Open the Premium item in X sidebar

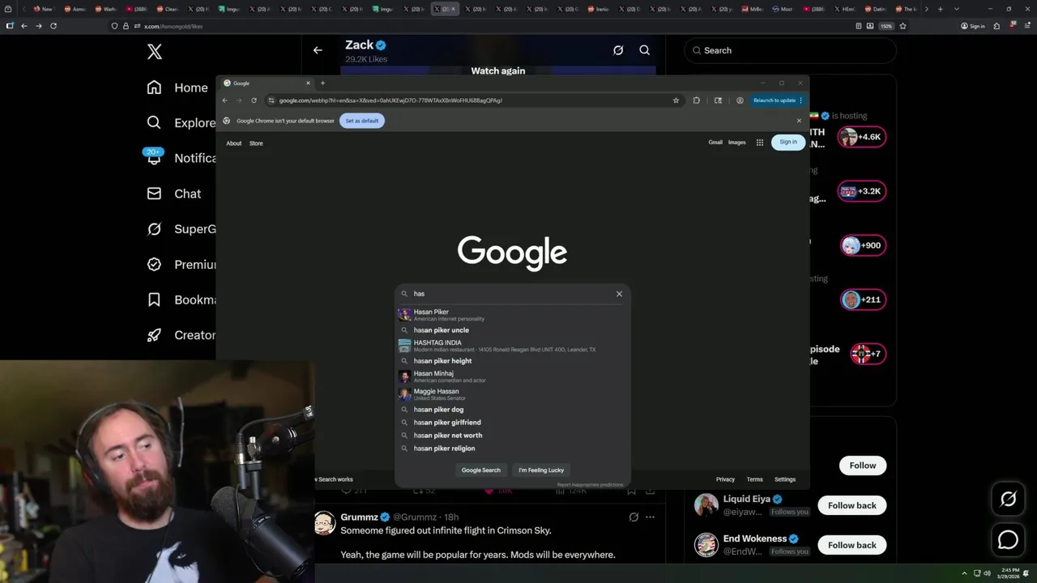click(x=181, y=264)
